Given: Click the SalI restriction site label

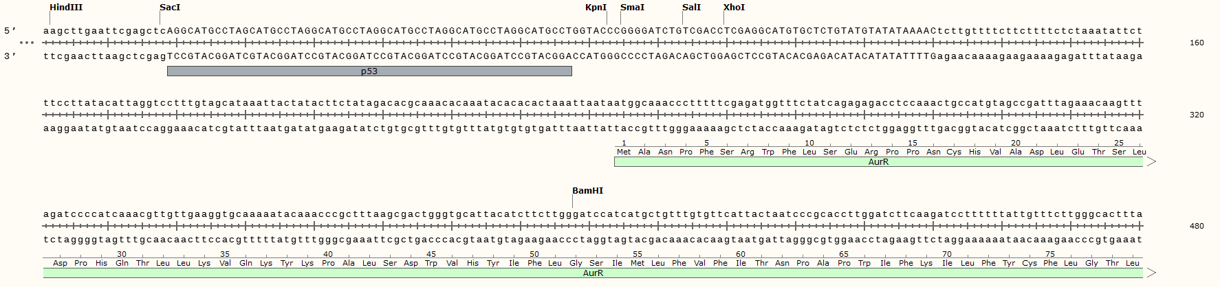Looking at the screenshot, I should pos(691,8).
